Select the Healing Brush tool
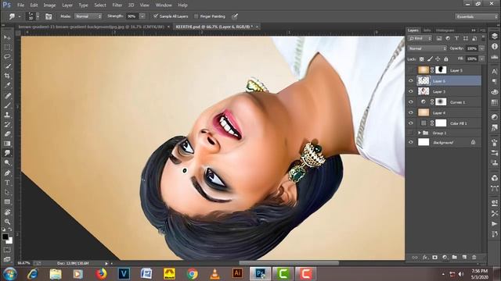 [7, 96]
